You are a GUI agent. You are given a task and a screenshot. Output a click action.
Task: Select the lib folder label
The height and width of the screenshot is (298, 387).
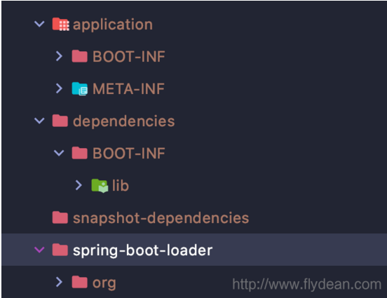[121, 185]
